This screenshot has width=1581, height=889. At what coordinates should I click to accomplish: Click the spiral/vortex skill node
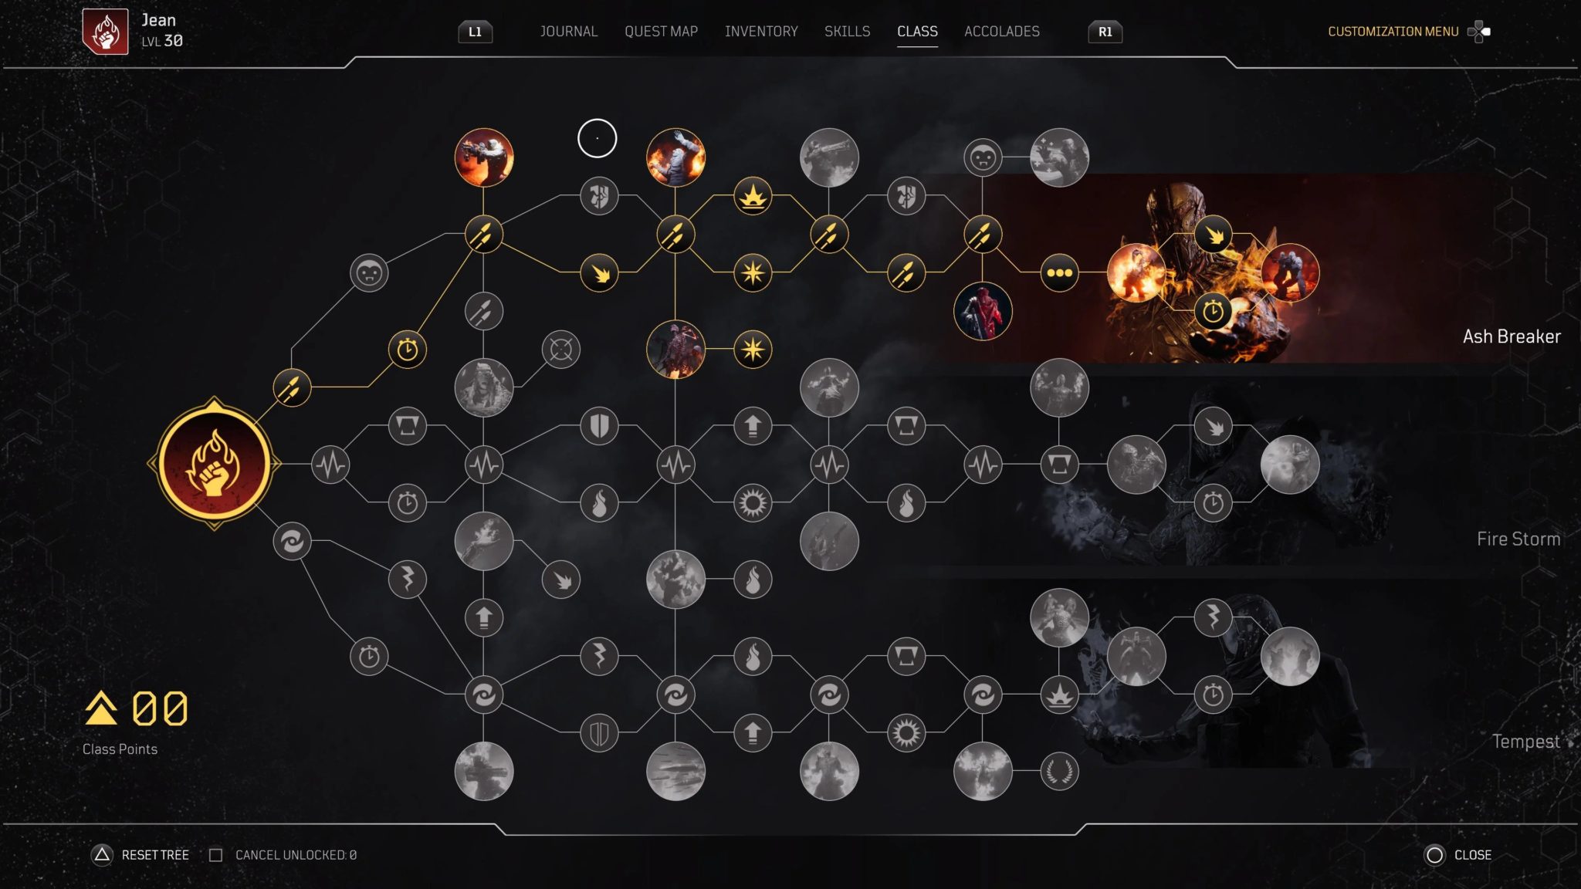tap(290, 540)
